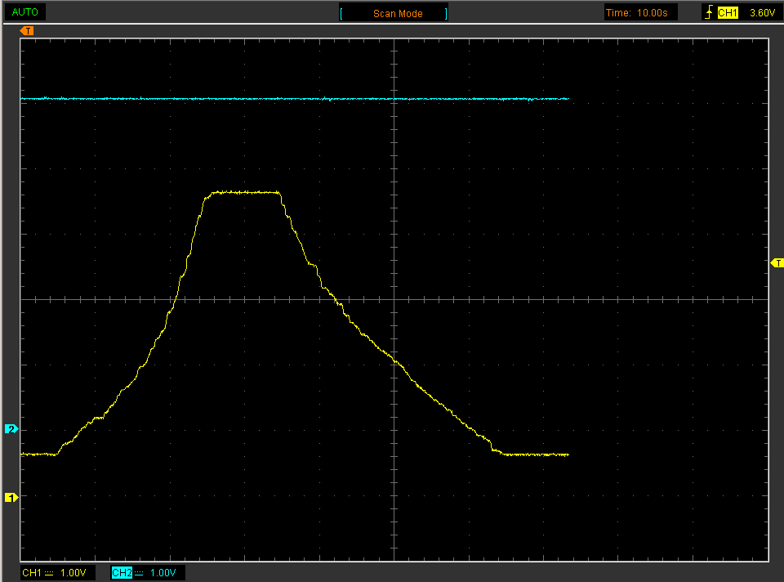
Task: Click the CH2 1.00V voltage value
Action: click(x=163, y=572)
